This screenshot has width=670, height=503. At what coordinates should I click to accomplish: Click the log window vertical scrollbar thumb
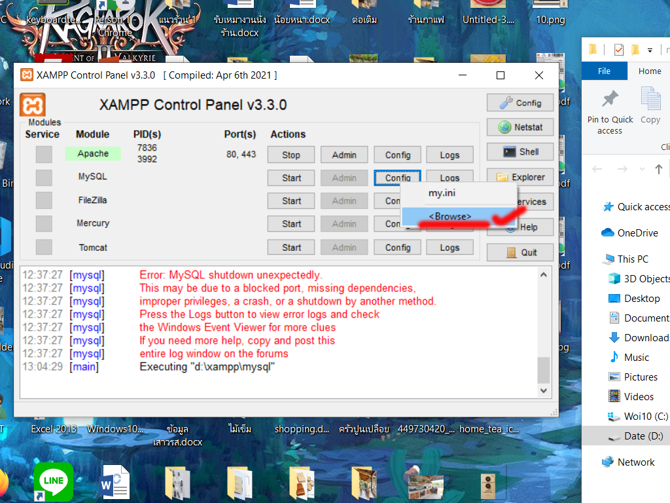pyautogui.click(x=544, y=370)
